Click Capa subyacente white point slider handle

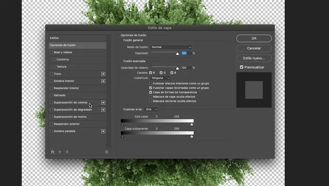tap(192, 136)
